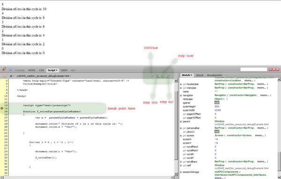Click the Watch panel scroll up arrow
This screenshot has height=179, width=281.
[279, 79]
